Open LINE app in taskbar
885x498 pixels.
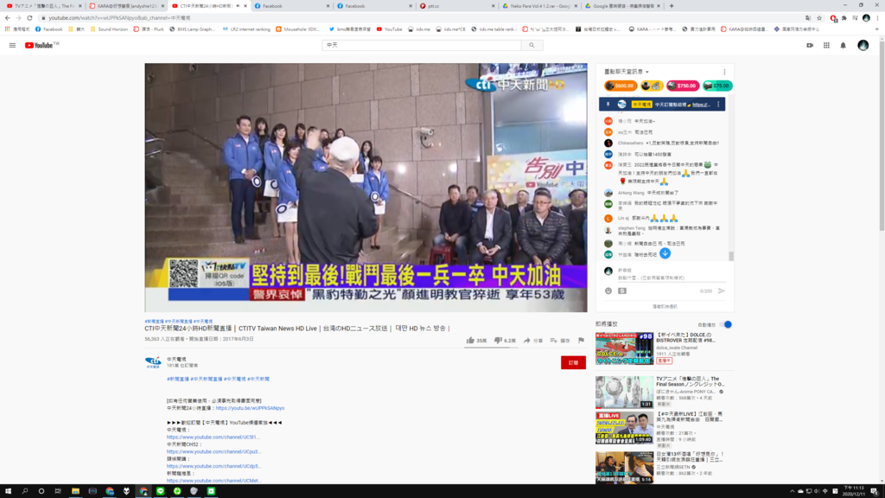(x=160, y=491)
